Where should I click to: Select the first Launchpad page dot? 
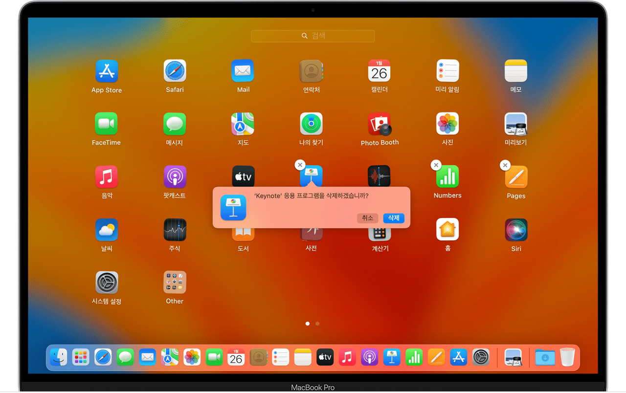click(307, 324)
